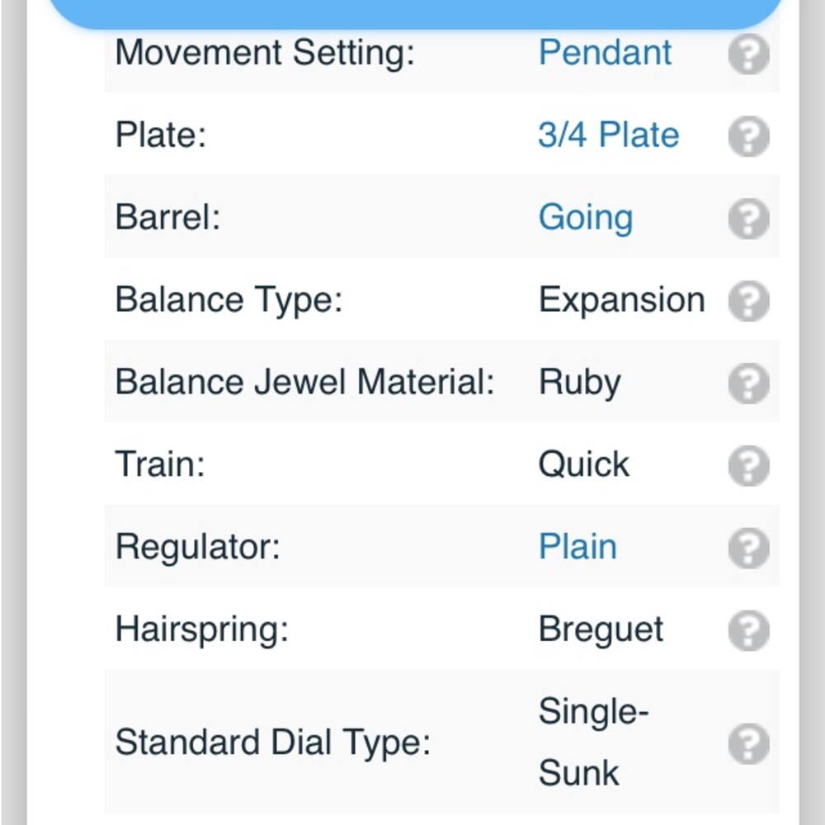
Task: Open the Pendant link
Action: 605,53
